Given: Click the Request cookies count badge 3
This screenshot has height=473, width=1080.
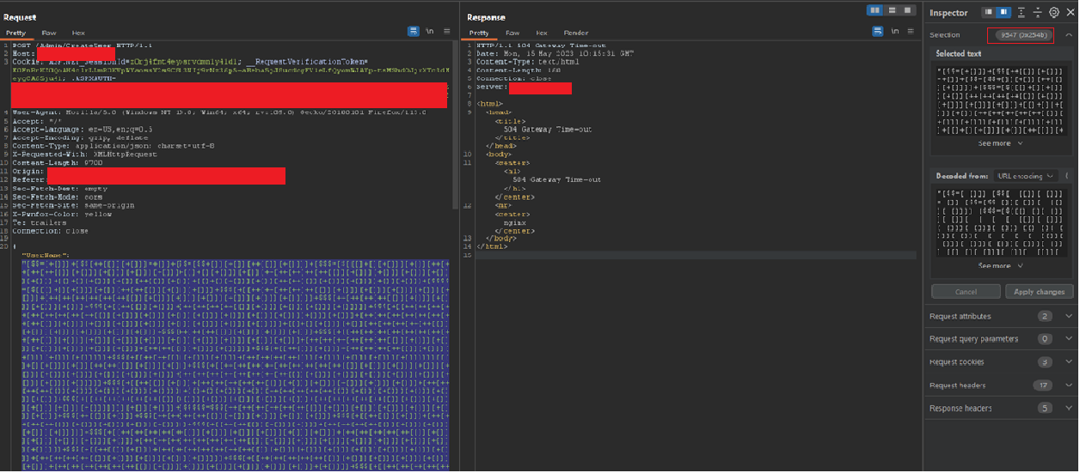Looking at the screenshot, I should click(1045, 362).
